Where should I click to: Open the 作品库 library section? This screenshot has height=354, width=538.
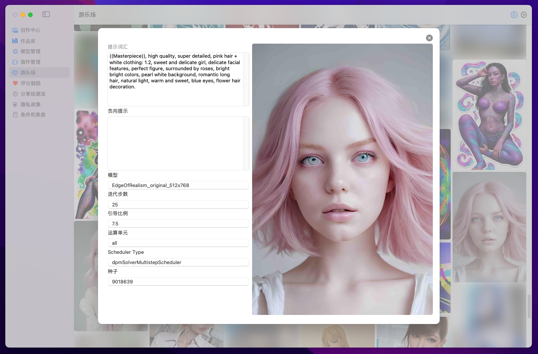[x=28, y=41]
